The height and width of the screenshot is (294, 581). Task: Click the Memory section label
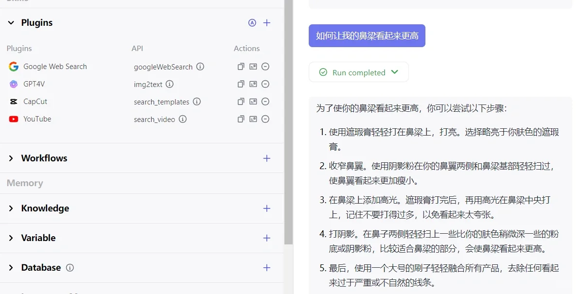tap(25, 183)
